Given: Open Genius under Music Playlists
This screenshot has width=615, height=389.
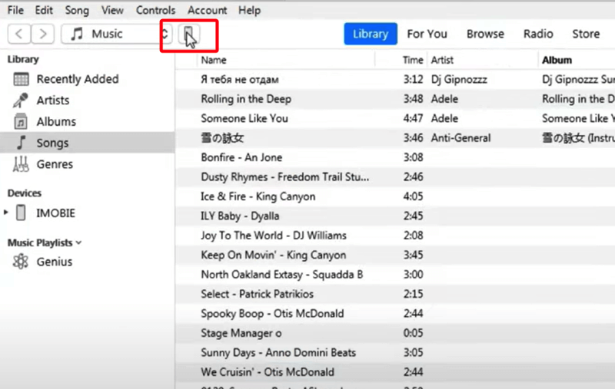Looking at the screenshot, I should pyautogui.click(x=54, y=262).
